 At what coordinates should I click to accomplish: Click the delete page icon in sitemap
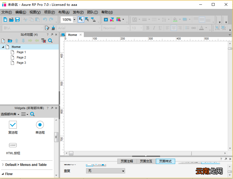[x=44, y=41]
